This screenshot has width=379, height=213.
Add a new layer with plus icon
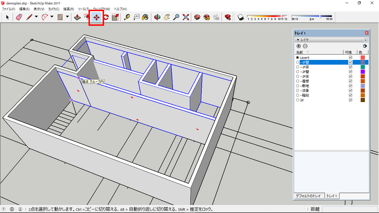[299, 46]
